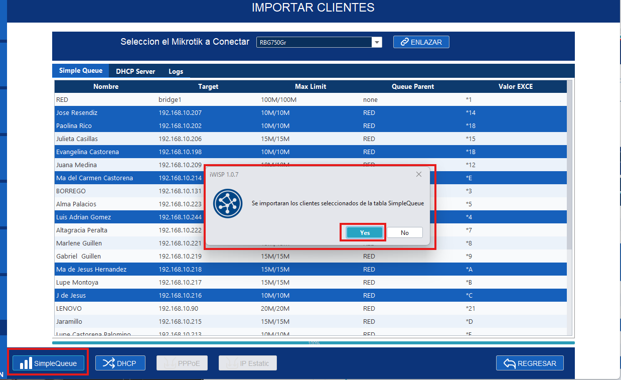Click the DHCP crossed-arrows icon
Viewport: 621px width, 380px height.
pyautogui.click(x=109, y=362)
